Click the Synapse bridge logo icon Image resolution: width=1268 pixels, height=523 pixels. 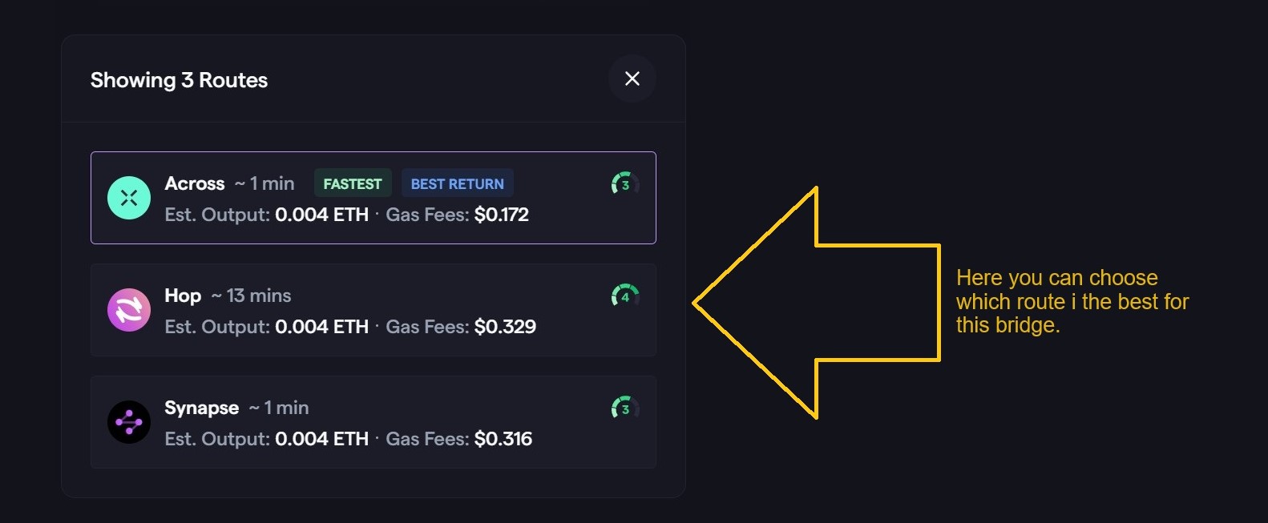129,422
